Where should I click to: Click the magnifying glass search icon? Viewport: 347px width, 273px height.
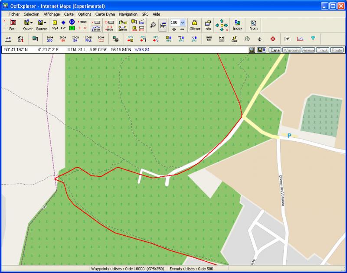pos(153,25)
